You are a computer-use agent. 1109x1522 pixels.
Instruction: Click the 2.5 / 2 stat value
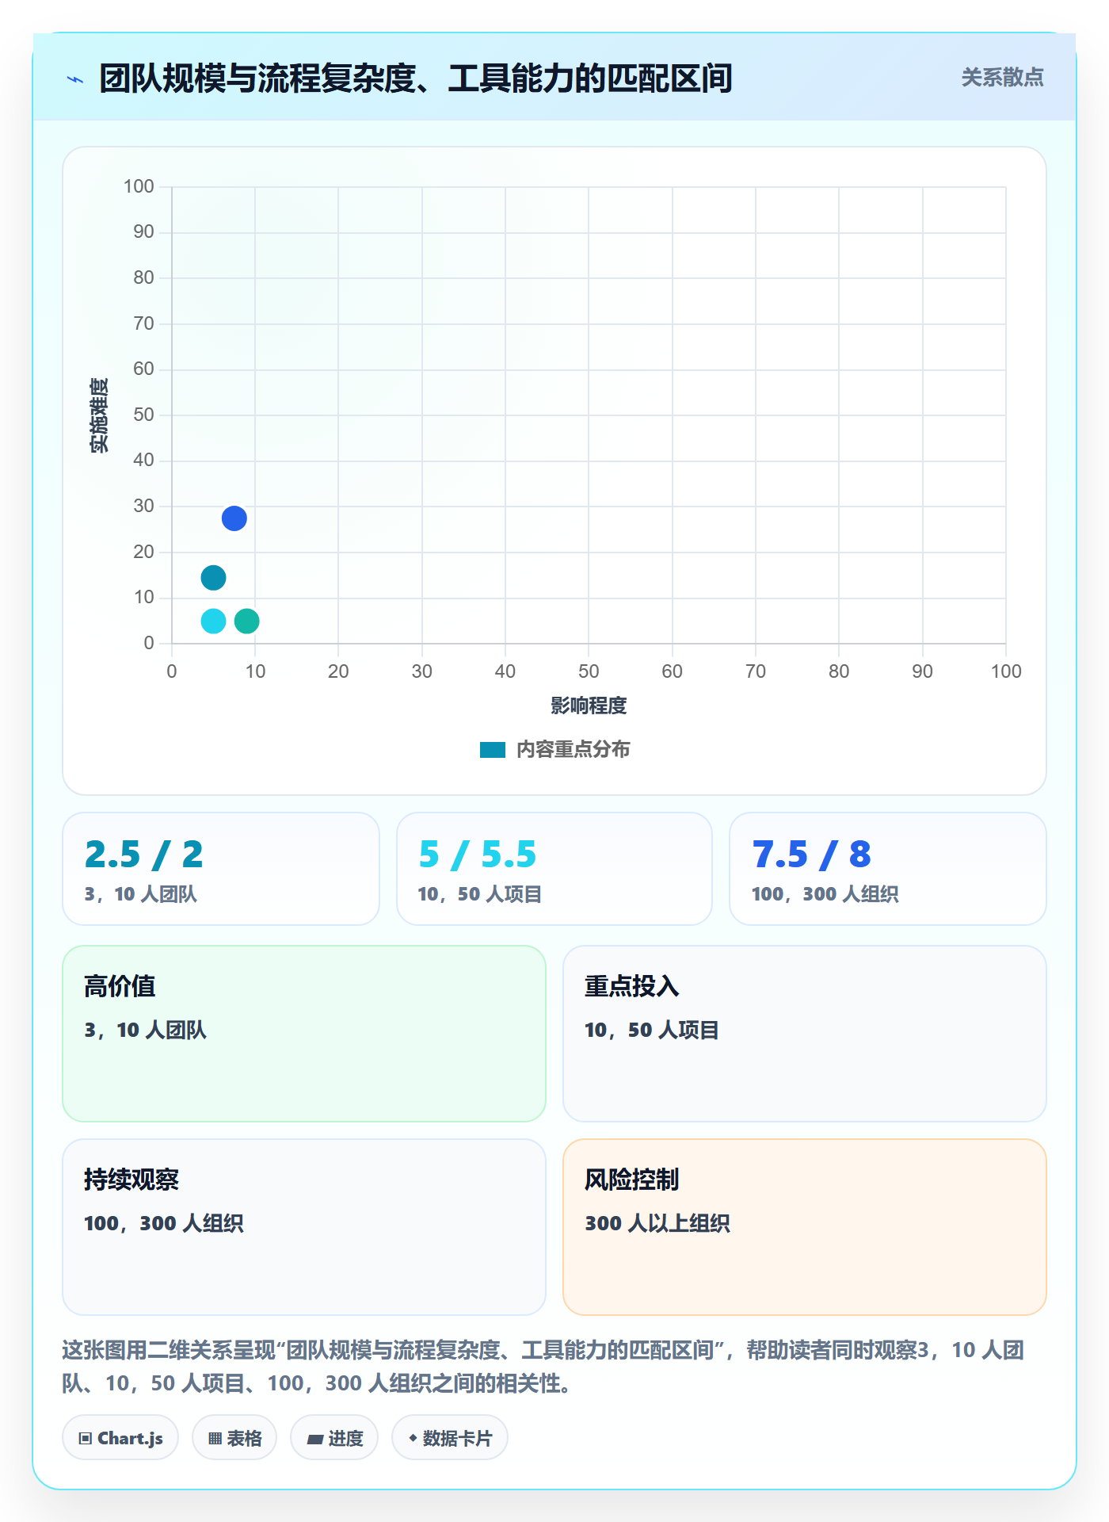pyautogui.click(x=144, y=855)
